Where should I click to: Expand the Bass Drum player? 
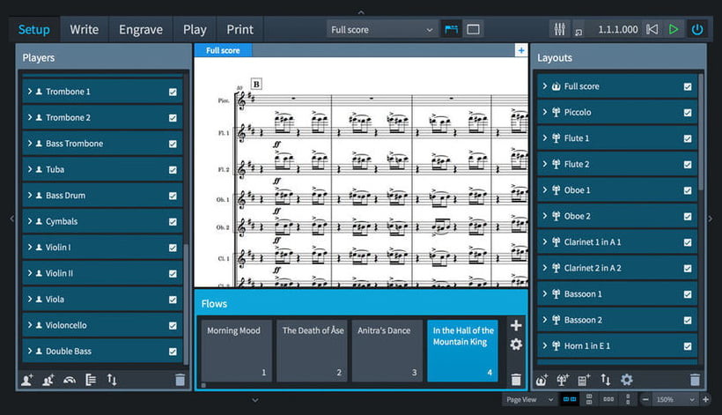(29, 196)
